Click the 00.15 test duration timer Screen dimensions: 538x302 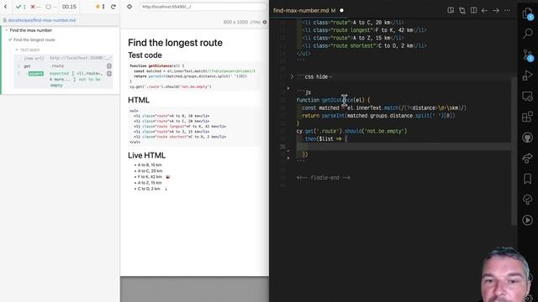[x=69, y=7]
